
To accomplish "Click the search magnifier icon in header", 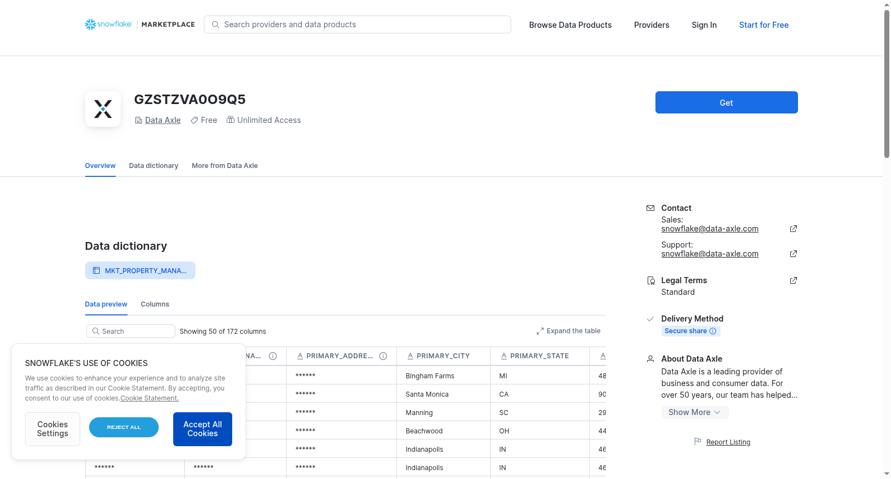I will pyautogui.click(x=216, y=24).
